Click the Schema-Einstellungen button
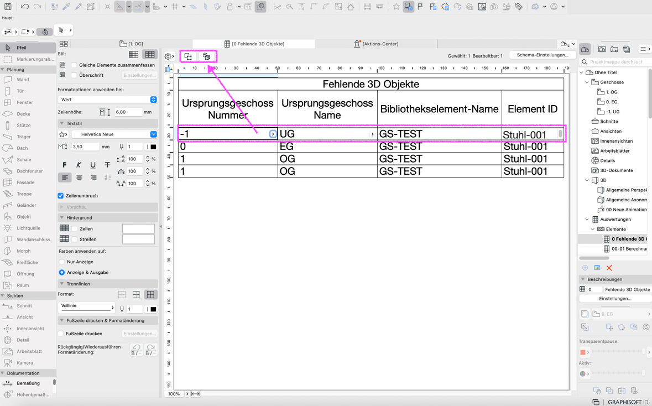Screen dimensions: 652x406 542,55
